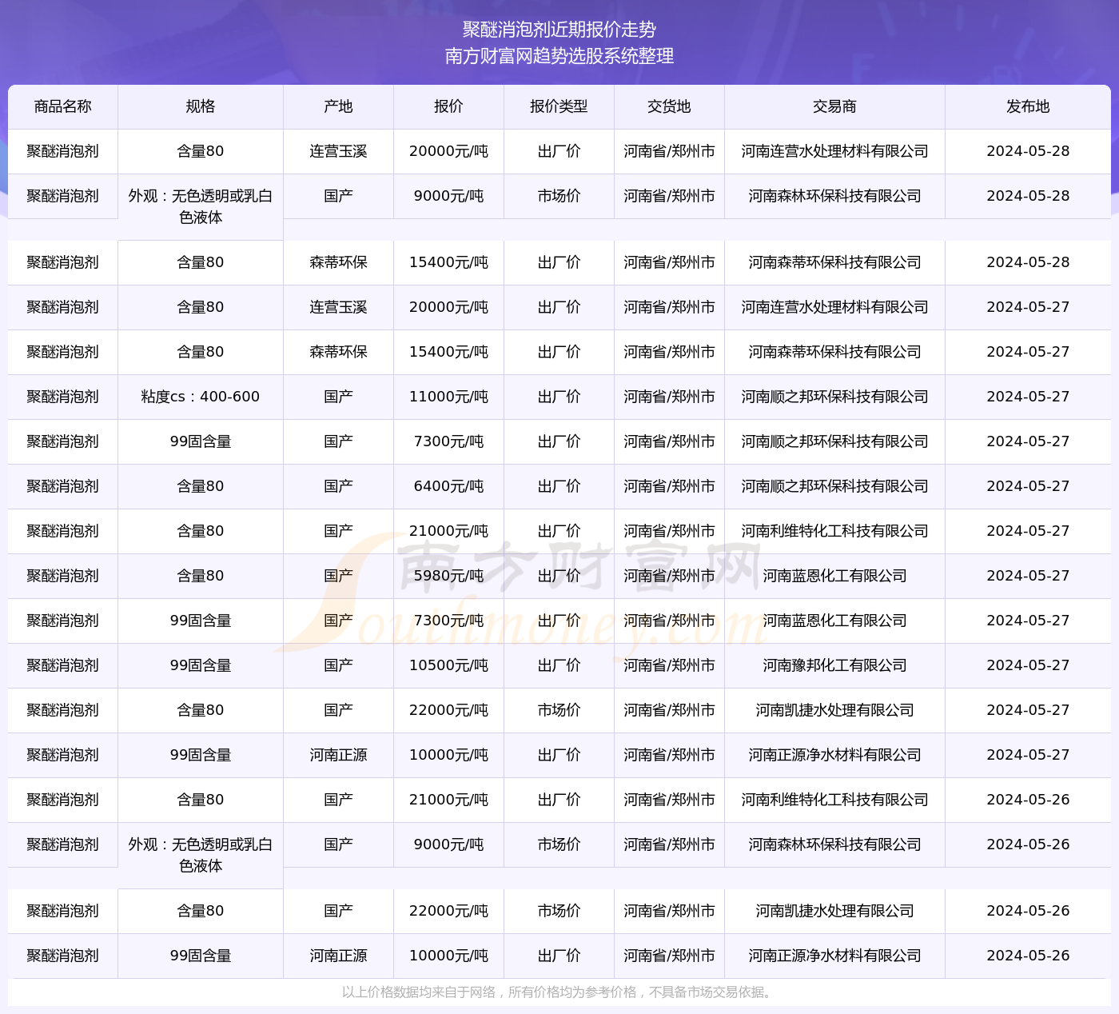Select 22000元/吨 in the 2024-05-27 row
This screenshot has height=1014, width=1119.
[x=448, y=710]
